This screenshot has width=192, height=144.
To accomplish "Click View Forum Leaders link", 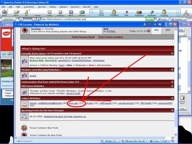I will pyautogui.click(x=110, y=37).
